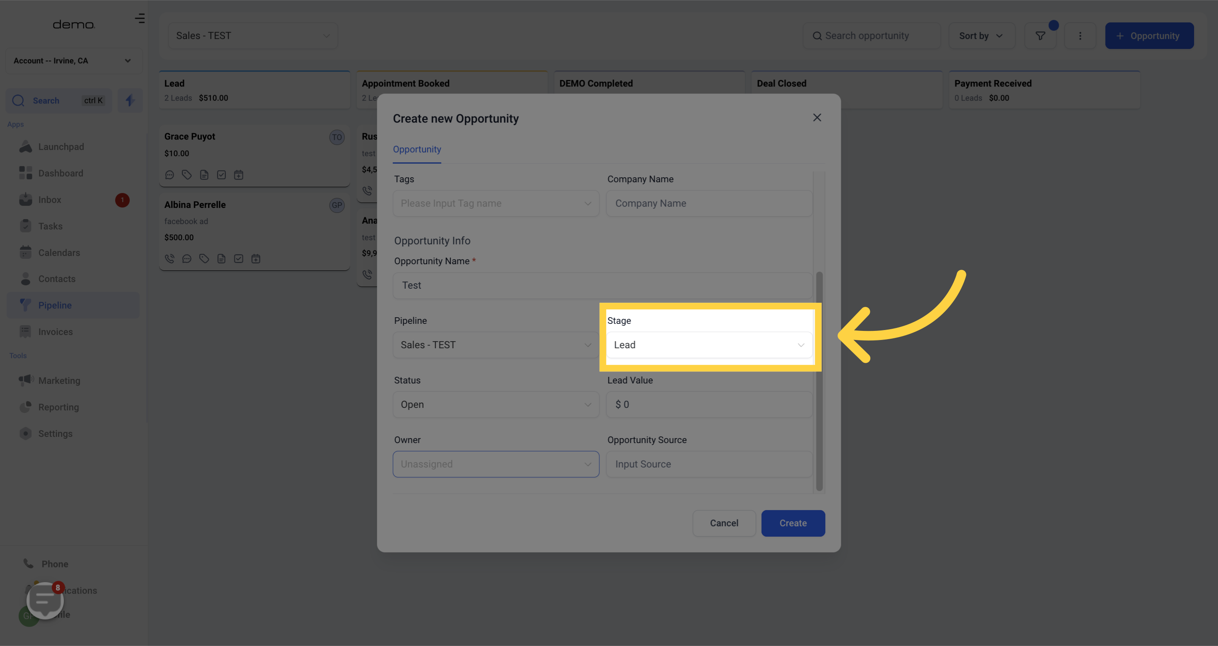Open the Owner Unassigned dropdown
The height and width of the screenshot is (646, 1218).
(x=495, y=464)
